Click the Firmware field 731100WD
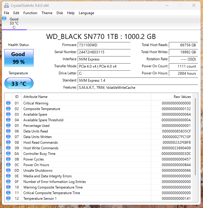This screenshot has height=208, width=203. point(104,45)
